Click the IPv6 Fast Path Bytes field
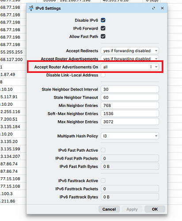 tap(130, 166)
